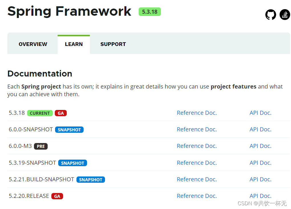
Task: Click the GA badge for 5.2.20.RELEASE
Action: click(57, 196)
